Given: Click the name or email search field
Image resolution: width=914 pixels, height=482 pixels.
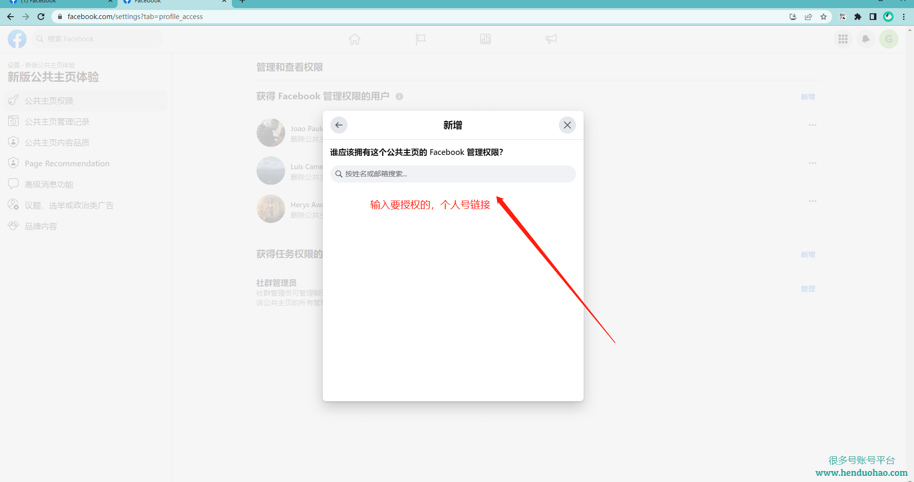Looking at the screenshot, I should (453, 174).
